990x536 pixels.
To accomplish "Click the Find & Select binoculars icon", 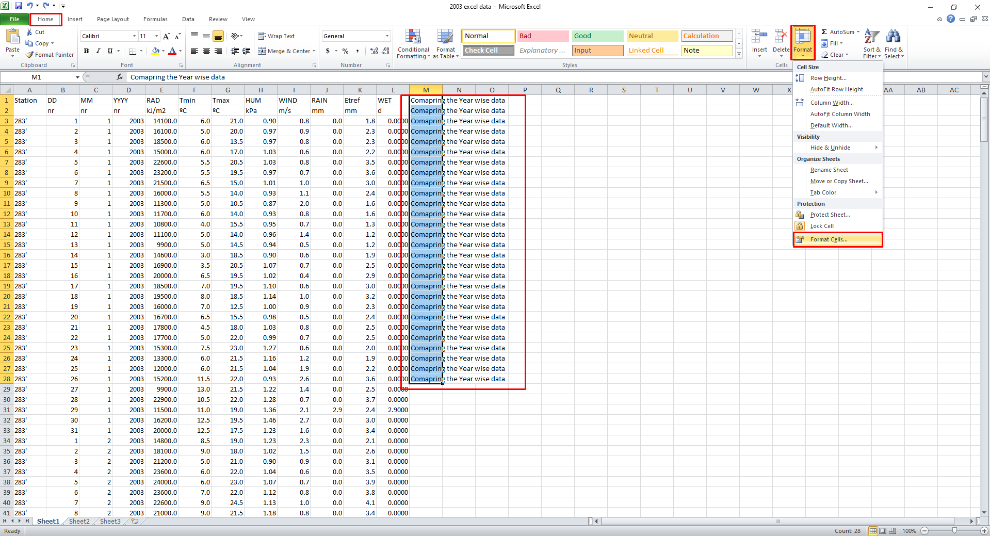I will coord(893,37).
